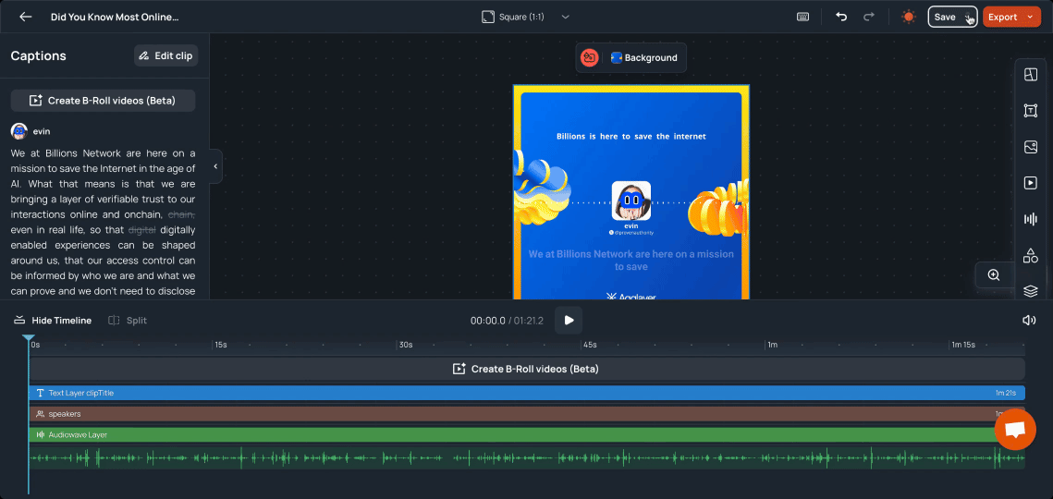Click the Edit clip button
Viewport: 1053px width, 499px height.
tap(165, 55)
